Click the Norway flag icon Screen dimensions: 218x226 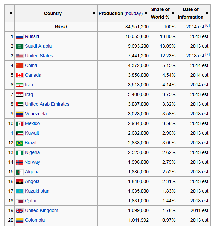19,162
